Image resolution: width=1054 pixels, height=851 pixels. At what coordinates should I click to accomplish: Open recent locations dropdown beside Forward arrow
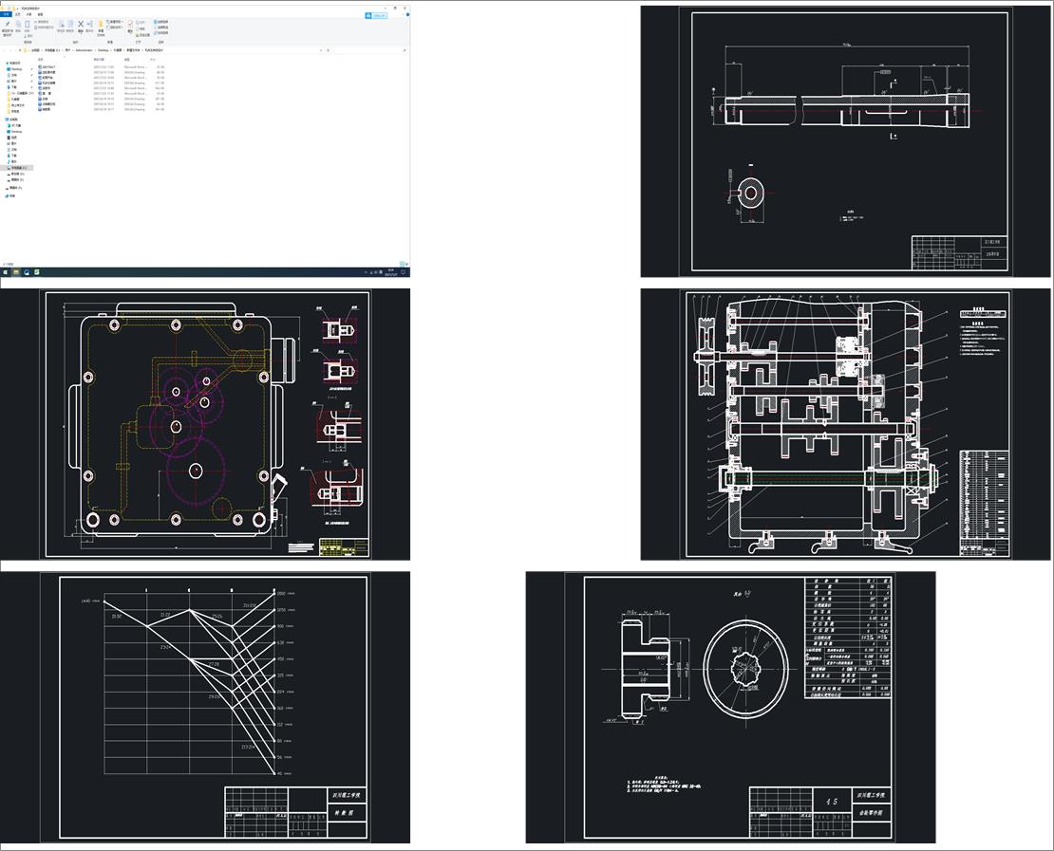click(15, 50)
